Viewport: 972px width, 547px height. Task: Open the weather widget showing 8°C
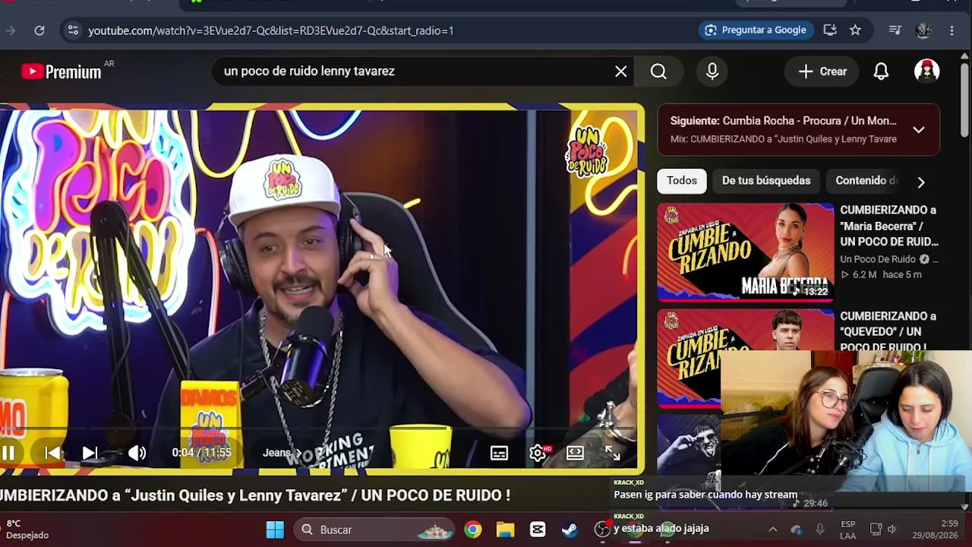point(27,530)
